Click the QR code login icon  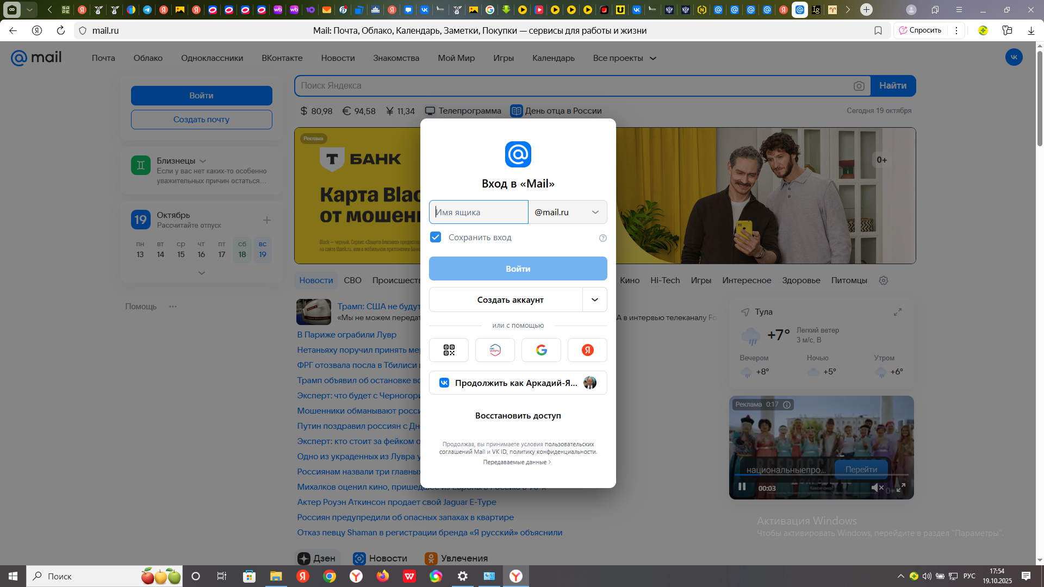449,350
